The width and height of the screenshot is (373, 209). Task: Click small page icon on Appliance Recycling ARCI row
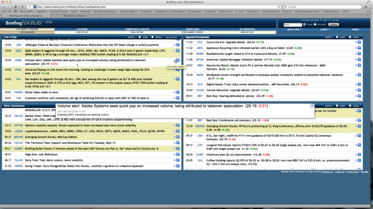tap(356, 48)
